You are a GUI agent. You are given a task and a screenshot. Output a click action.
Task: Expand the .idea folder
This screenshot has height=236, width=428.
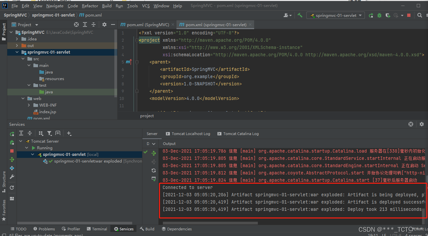pyautogui.click(x=17, y=39)
